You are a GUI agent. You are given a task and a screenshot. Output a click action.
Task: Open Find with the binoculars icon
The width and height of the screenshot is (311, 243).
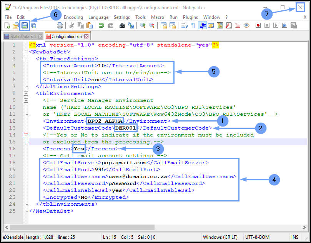(x=122, y=25)
